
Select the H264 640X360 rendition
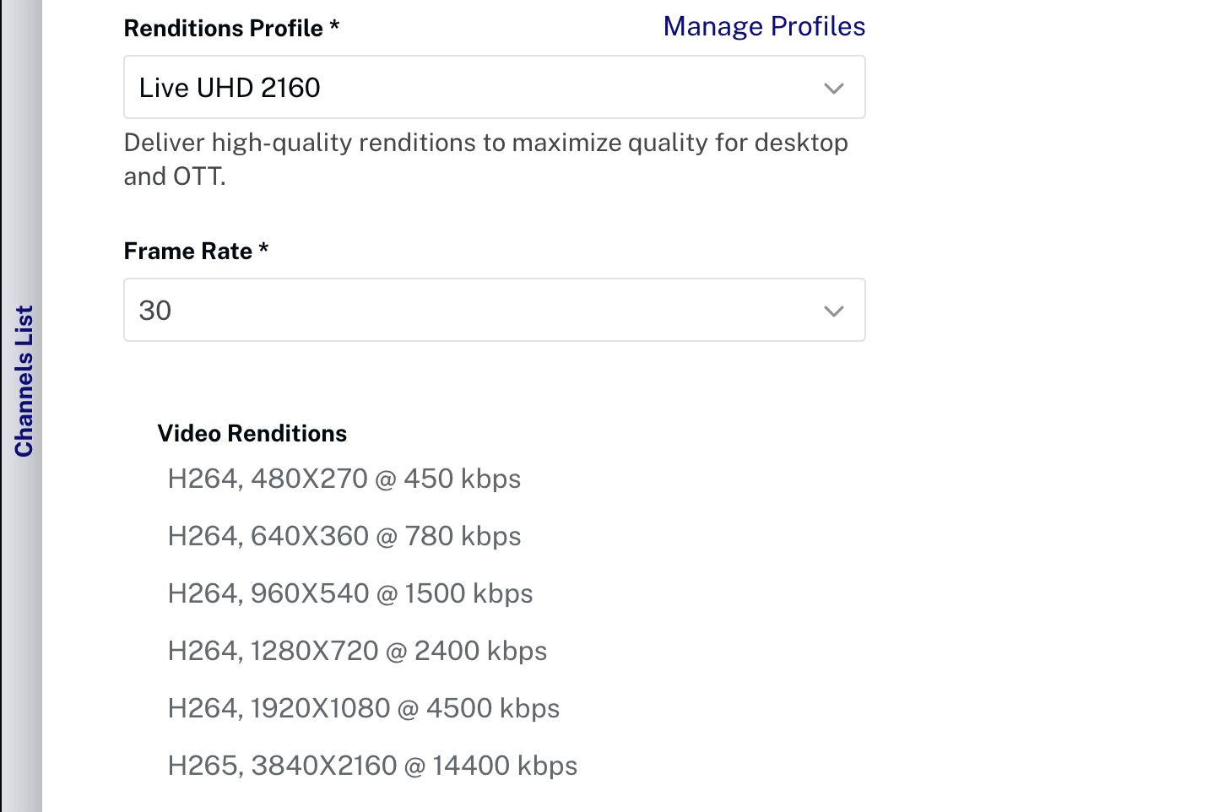344,535
